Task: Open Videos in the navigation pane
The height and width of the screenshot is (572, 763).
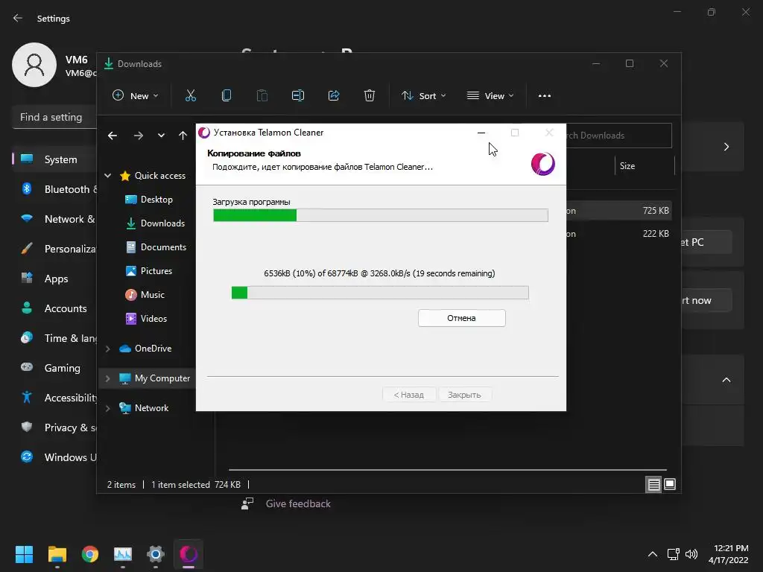Action: [x=146, y=319]
